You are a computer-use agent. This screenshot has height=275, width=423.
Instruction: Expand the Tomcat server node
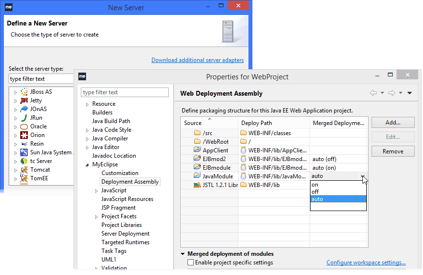15,170
